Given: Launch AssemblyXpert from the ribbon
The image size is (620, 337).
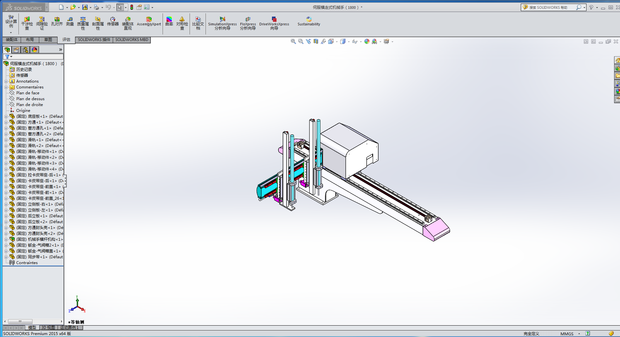Looking at the screenshot, I should coord(149,21).
